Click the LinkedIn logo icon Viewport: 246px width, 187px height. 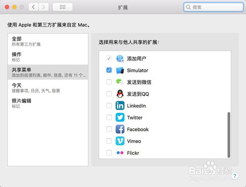click(120, 106)
